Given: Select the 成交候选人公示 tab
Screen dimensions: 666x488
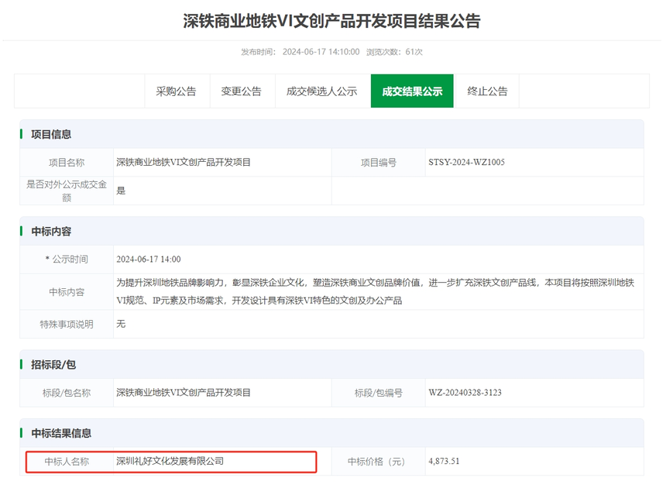Looking at the screenshot, I should (x=322, y=91).
